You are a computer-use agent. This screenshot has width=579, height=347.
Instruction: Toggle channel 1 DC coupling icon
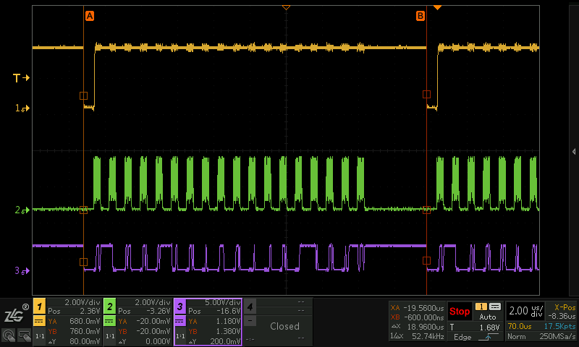[39, 321]
